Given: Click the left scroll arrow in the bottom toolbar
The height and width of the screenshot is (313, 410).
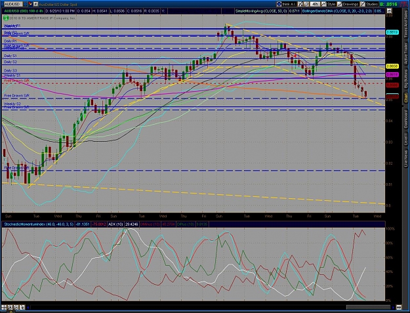Looking at the screenshot, I should tap(28, 308).
